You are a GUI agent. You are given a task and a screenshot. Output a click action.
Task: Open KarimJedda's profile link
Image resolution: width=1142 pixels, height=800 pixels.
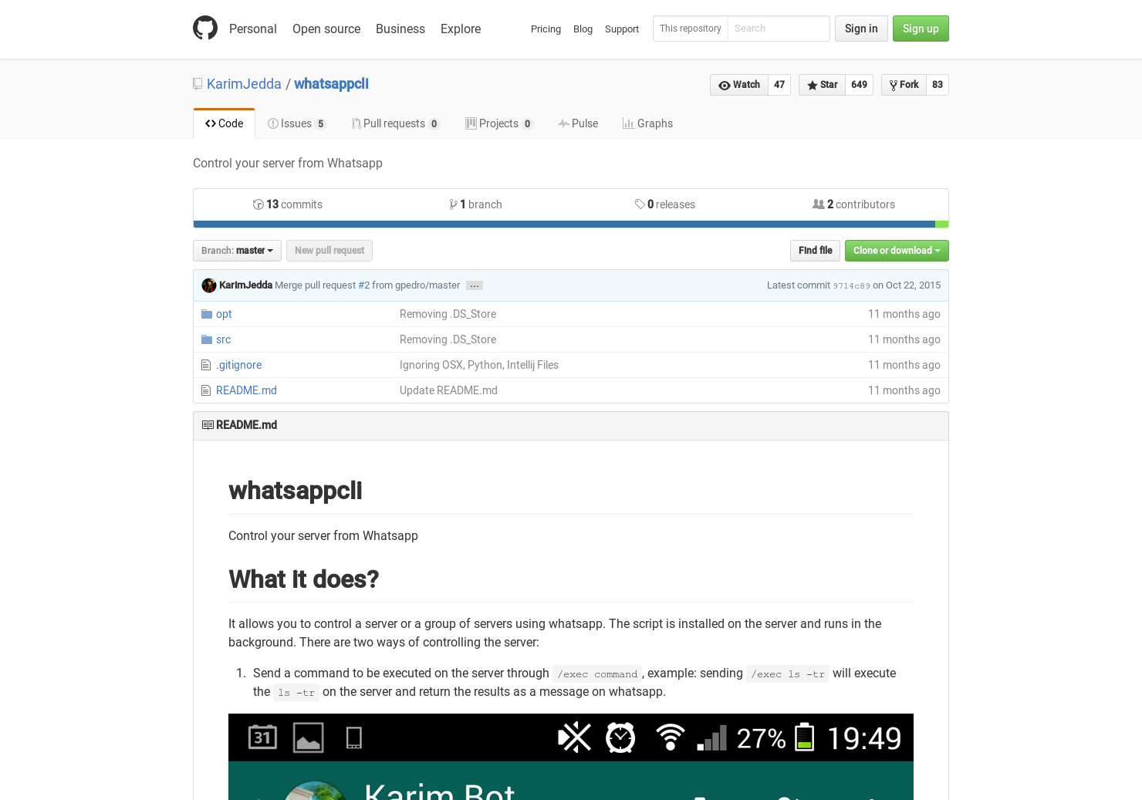pos(244,84)
